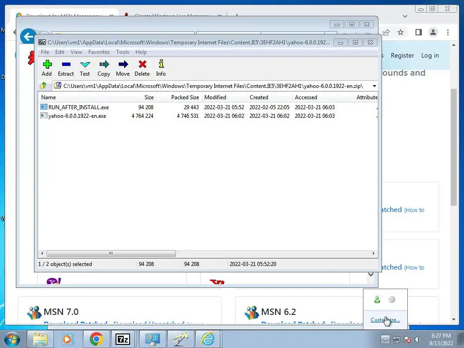The width and height of the screenshot is (464, 348).
Task: Sort files by the Packed Size column
Action: click(179, 97)
